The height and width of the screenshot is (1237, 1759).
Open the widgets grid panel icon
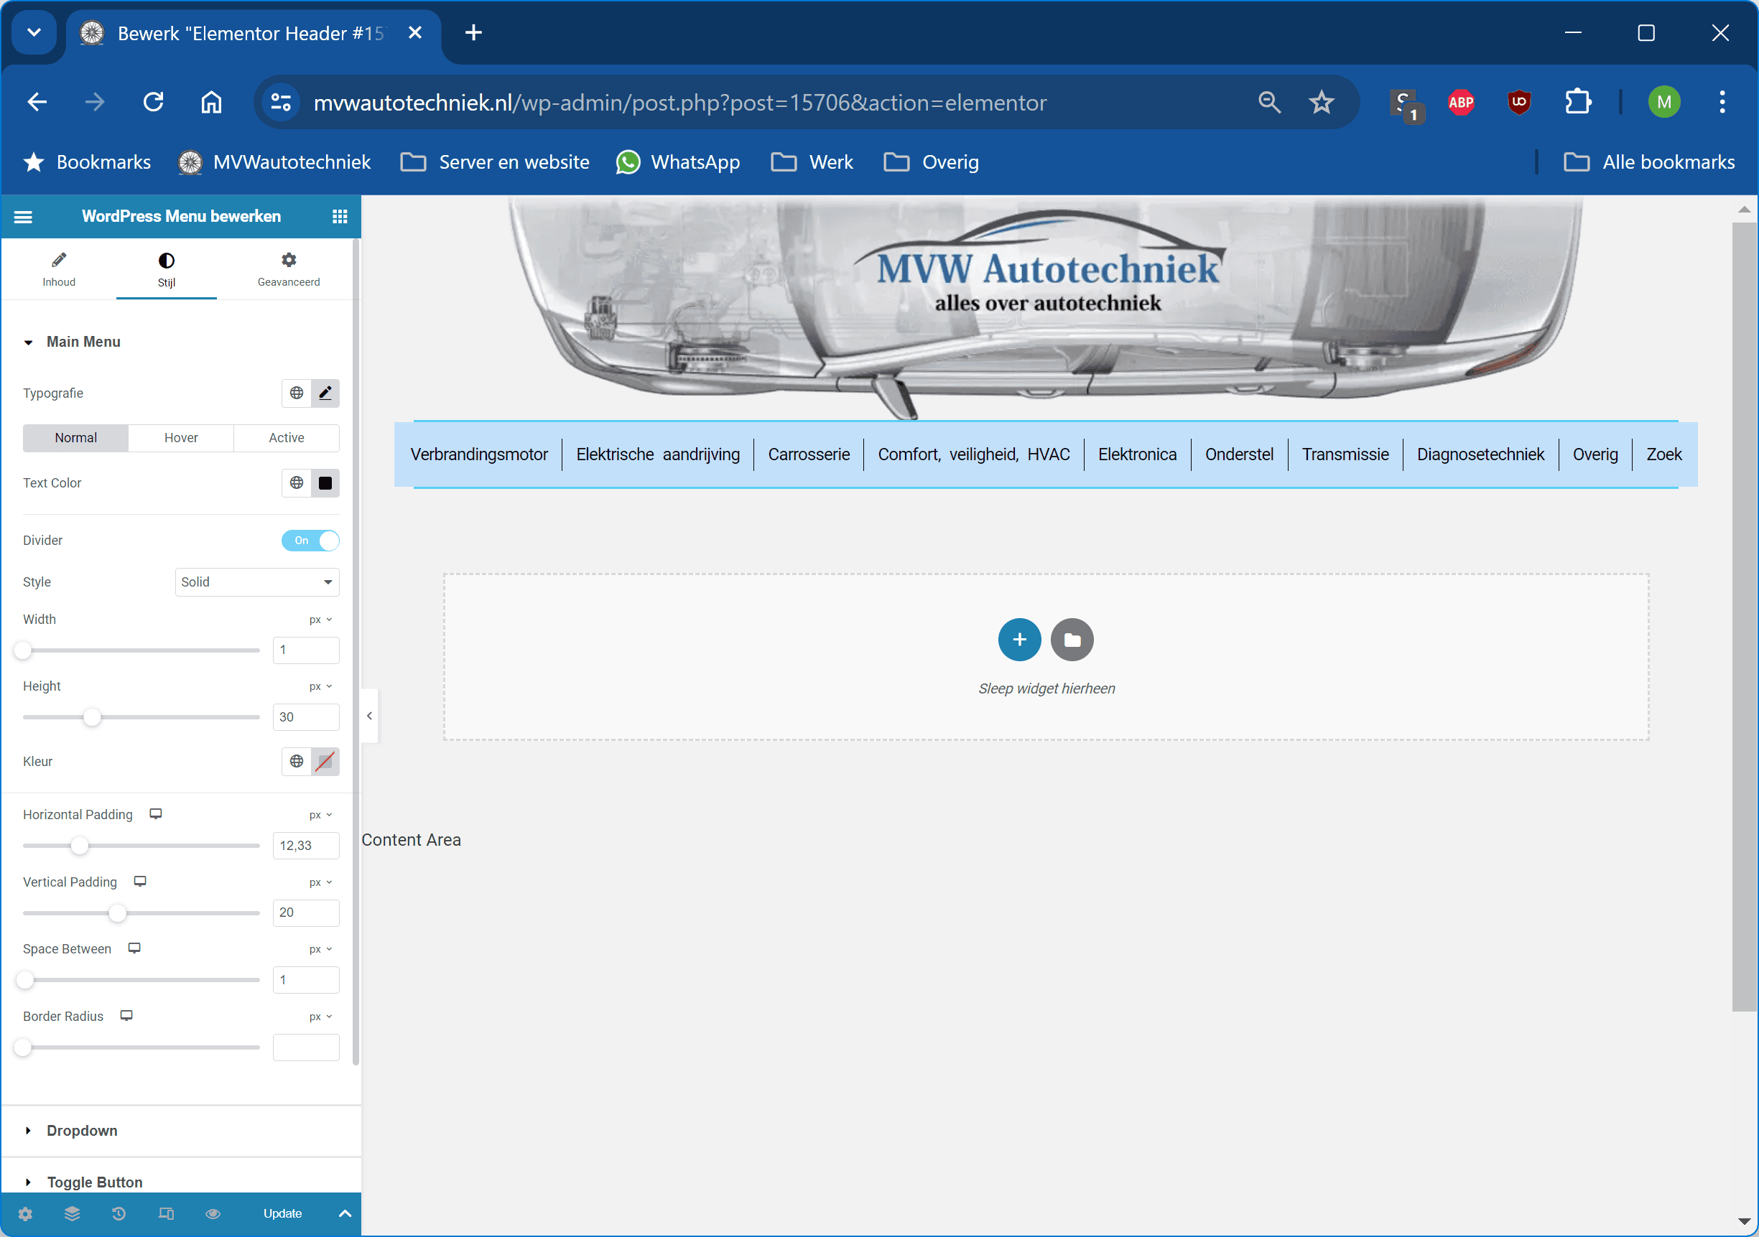click(340, 217)
